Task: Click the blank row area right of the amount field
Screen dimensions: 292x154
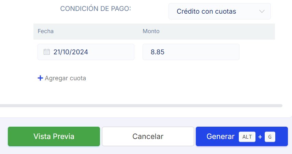Action: (x=257, y=52)
